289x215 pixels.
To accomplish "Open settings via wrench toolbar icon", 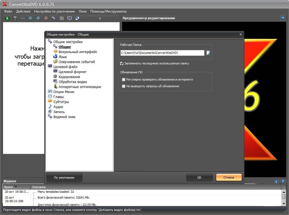I will 54,18.
